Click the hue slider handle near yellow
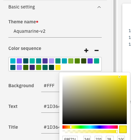 coord(71,127)
